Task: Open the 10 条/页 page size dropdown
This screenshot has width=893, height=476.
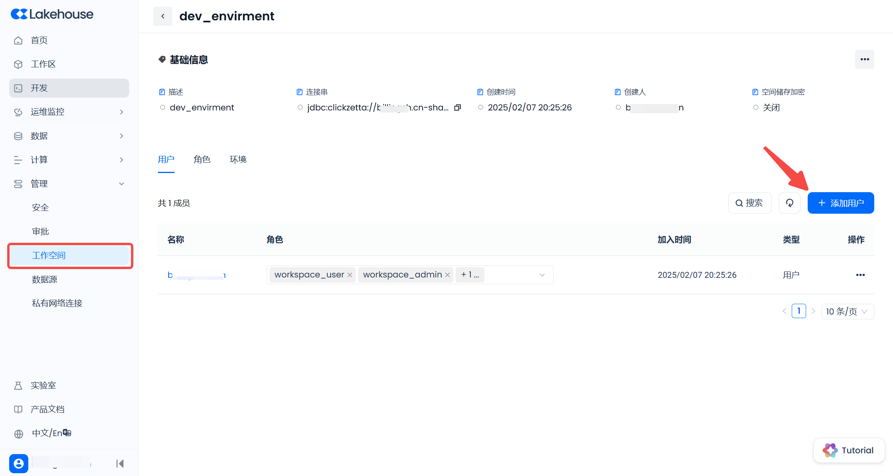Action: click(x=848, y=312)
